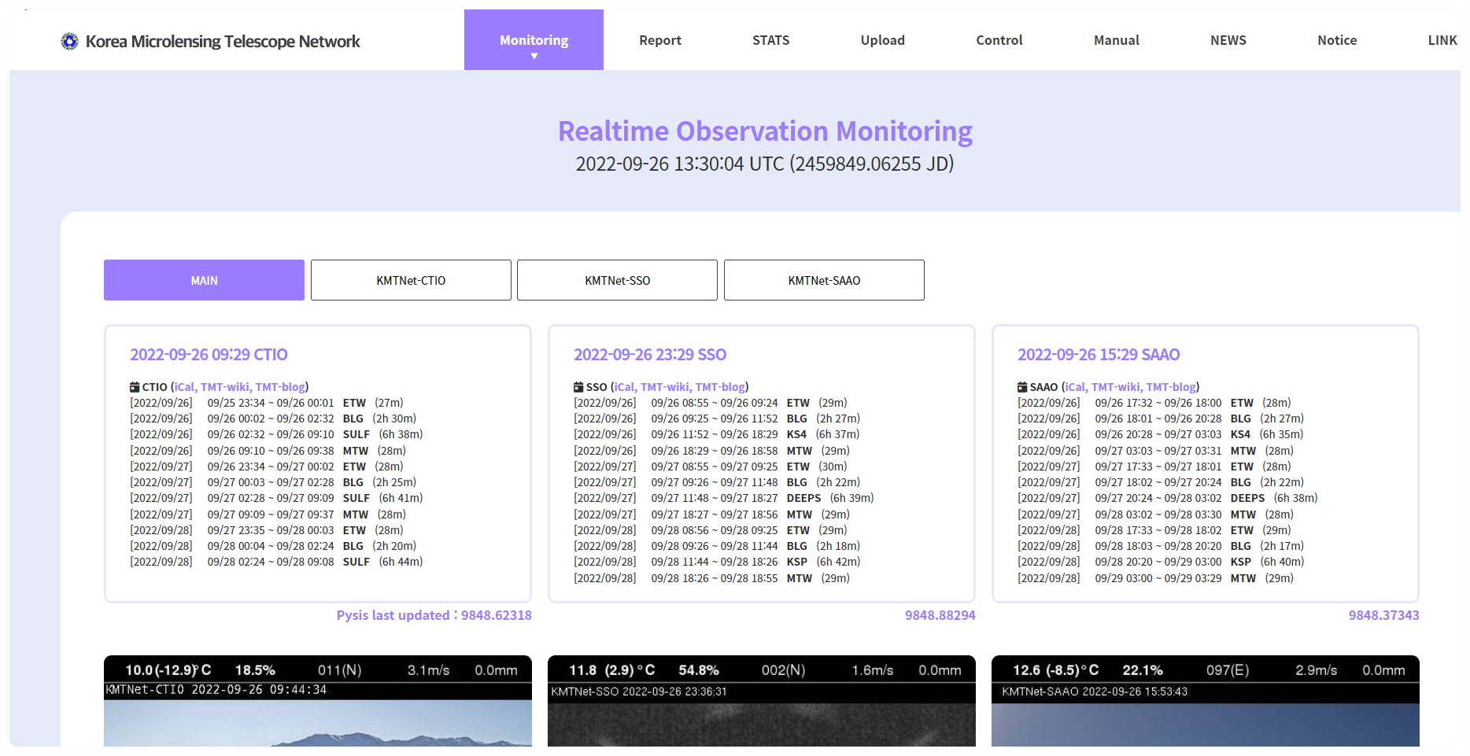Open the Report menu
This screenshot has width=1470, height=756.
pos(659,40)
